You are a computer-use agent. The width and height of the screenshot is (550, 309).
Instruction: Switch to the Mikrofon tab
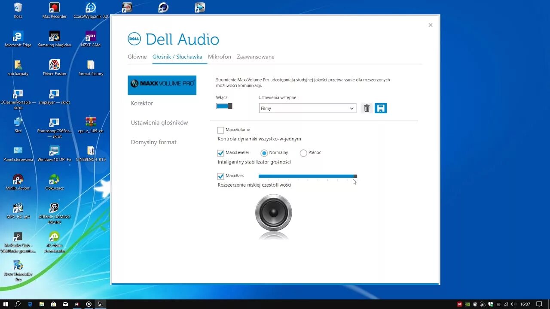[x=220, y=57]
